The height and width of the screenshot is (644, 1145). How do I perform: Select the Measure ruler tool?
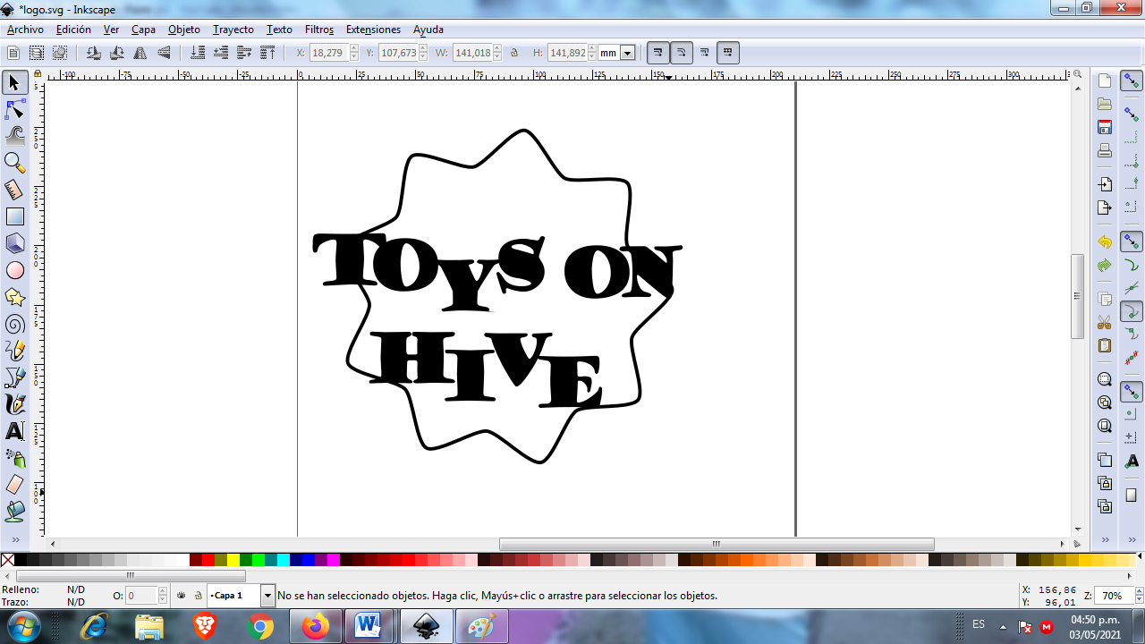point(14,190)
